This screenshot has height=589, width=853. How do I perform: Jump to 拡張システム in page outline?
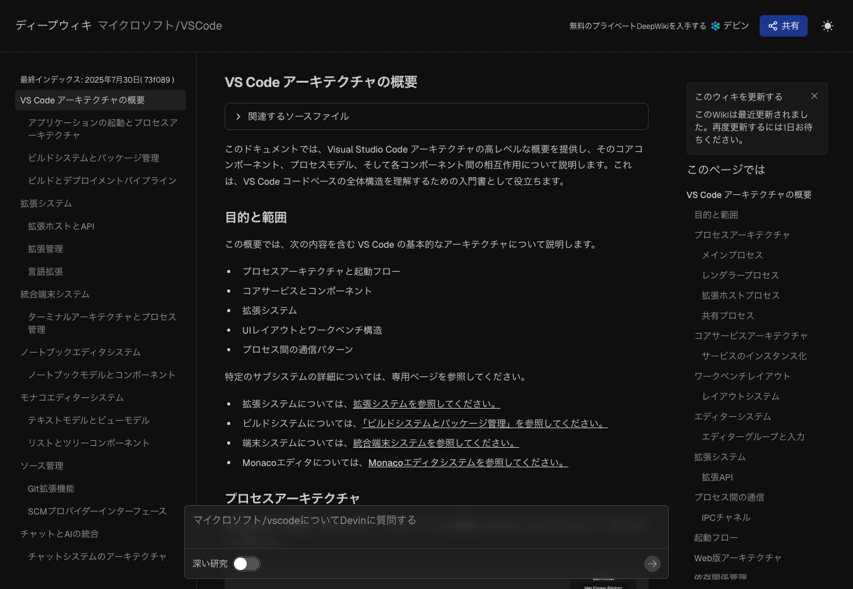720,457
